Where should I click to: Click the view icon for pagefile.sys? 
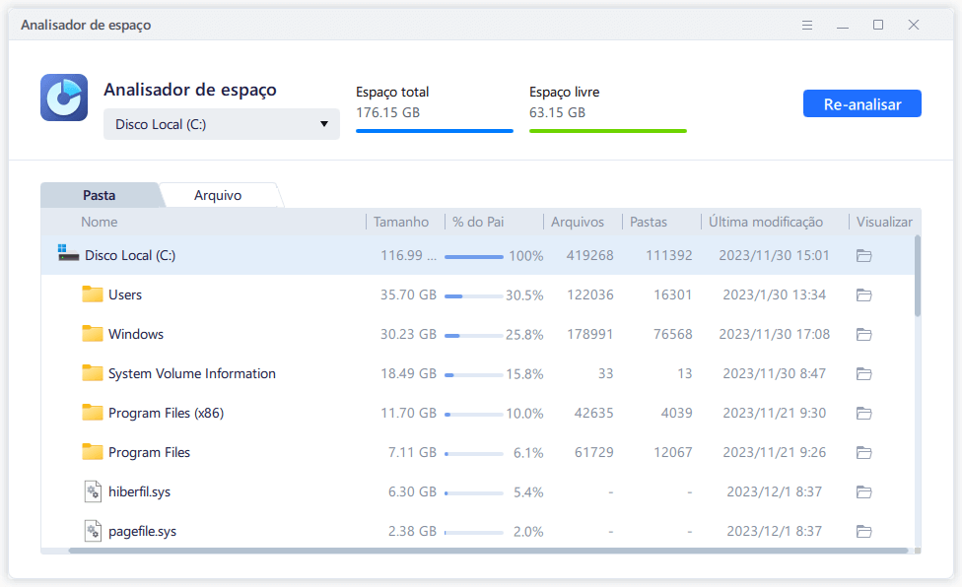863,531
